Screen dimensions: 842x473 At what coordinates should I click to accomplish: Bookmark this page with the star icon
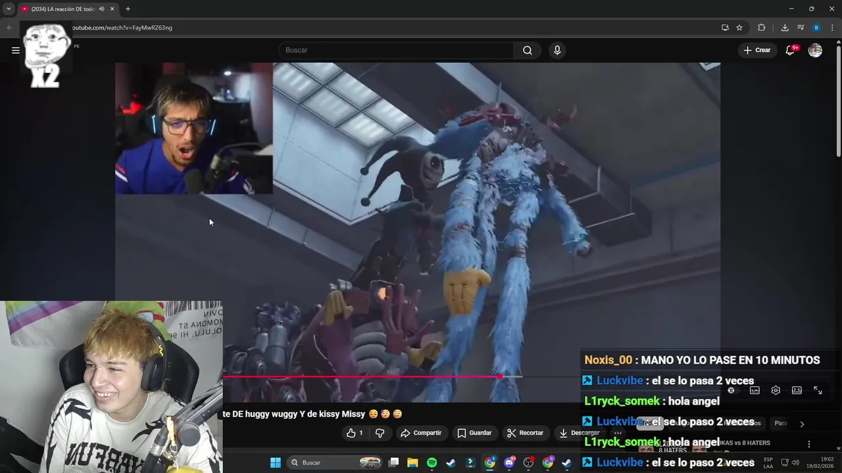(x=739, y=28)
